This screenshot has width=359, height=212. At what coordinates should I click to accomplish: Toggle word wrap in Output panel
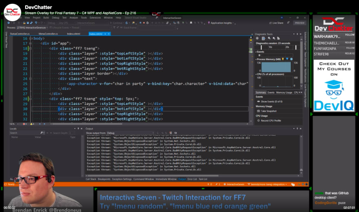[175, 133]
